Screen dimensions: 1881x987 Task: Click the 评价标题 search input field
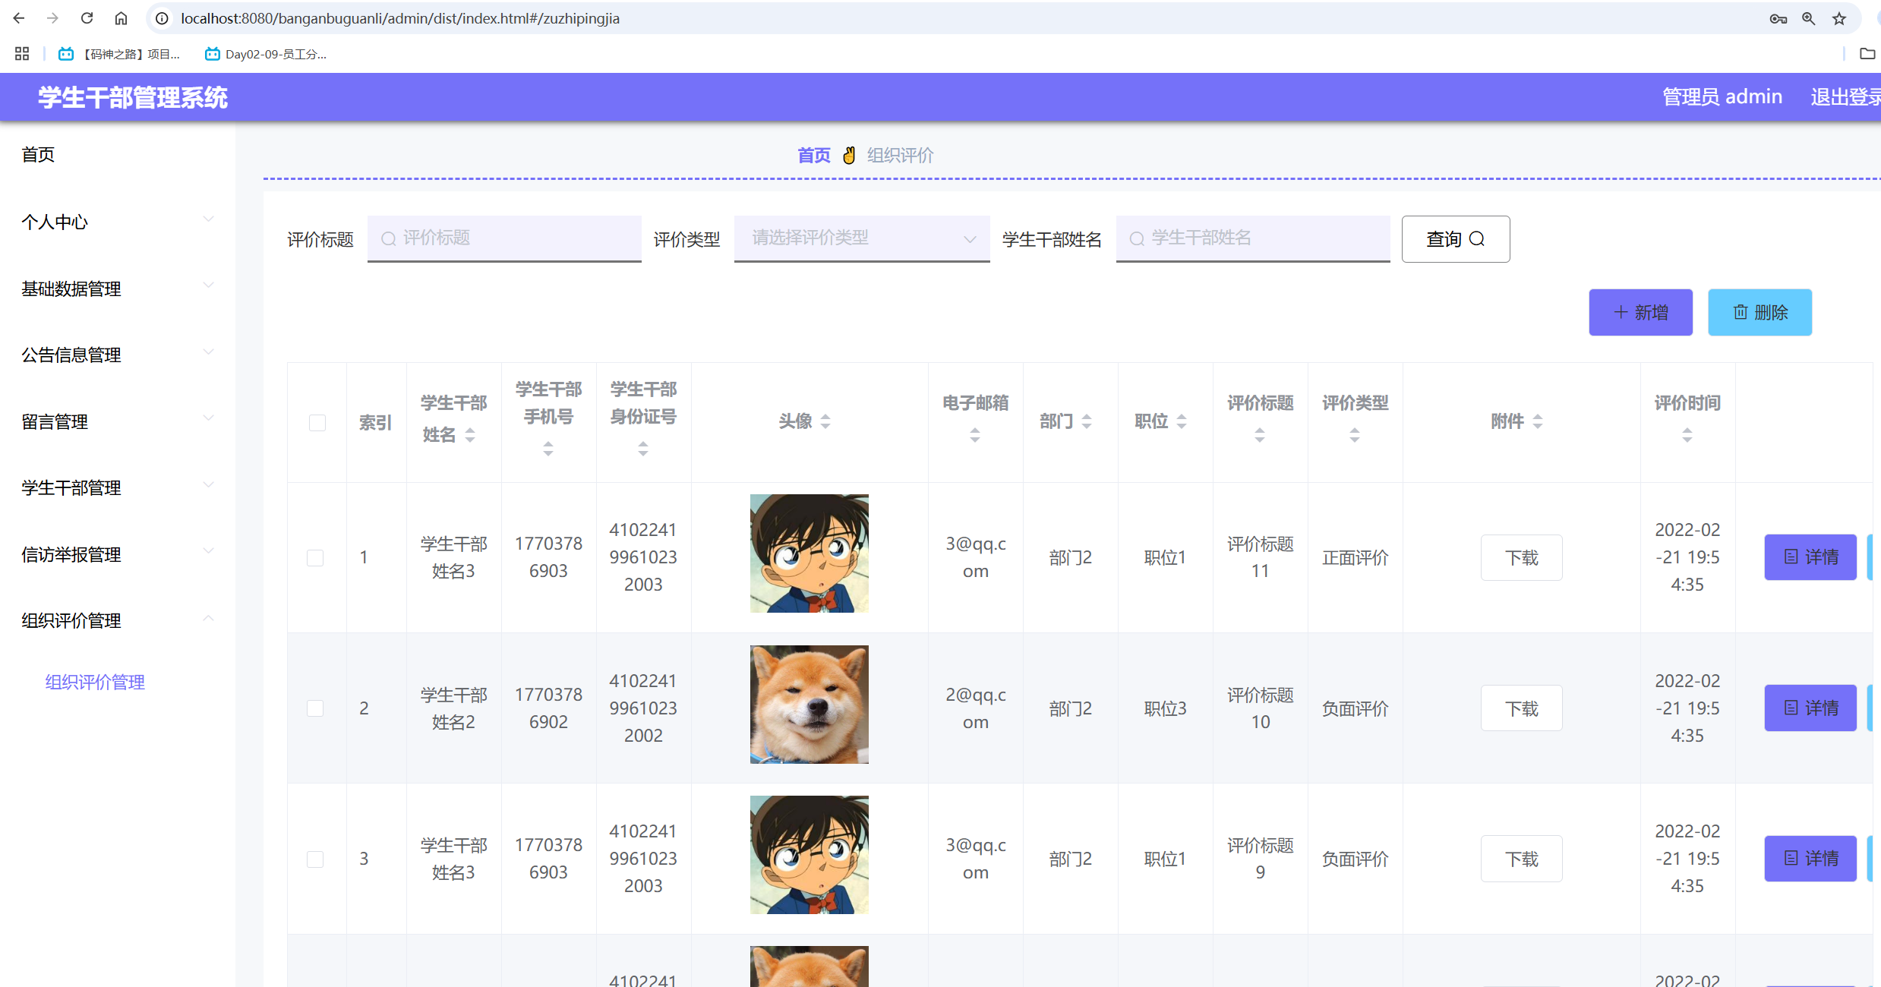pyautogui.click(x=503, y=238)
